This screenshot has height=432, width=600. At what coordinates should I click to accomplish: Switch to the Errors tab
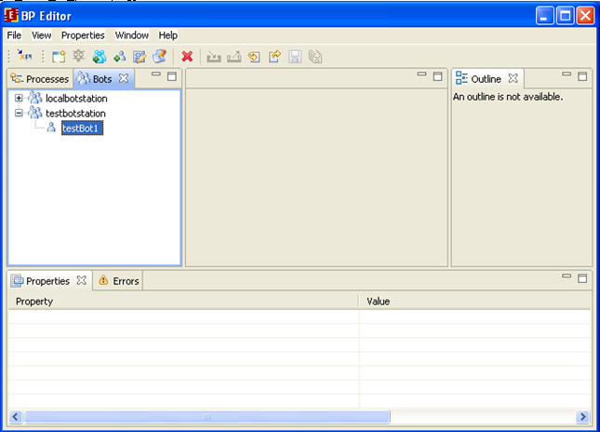click(x=118, y=280)
